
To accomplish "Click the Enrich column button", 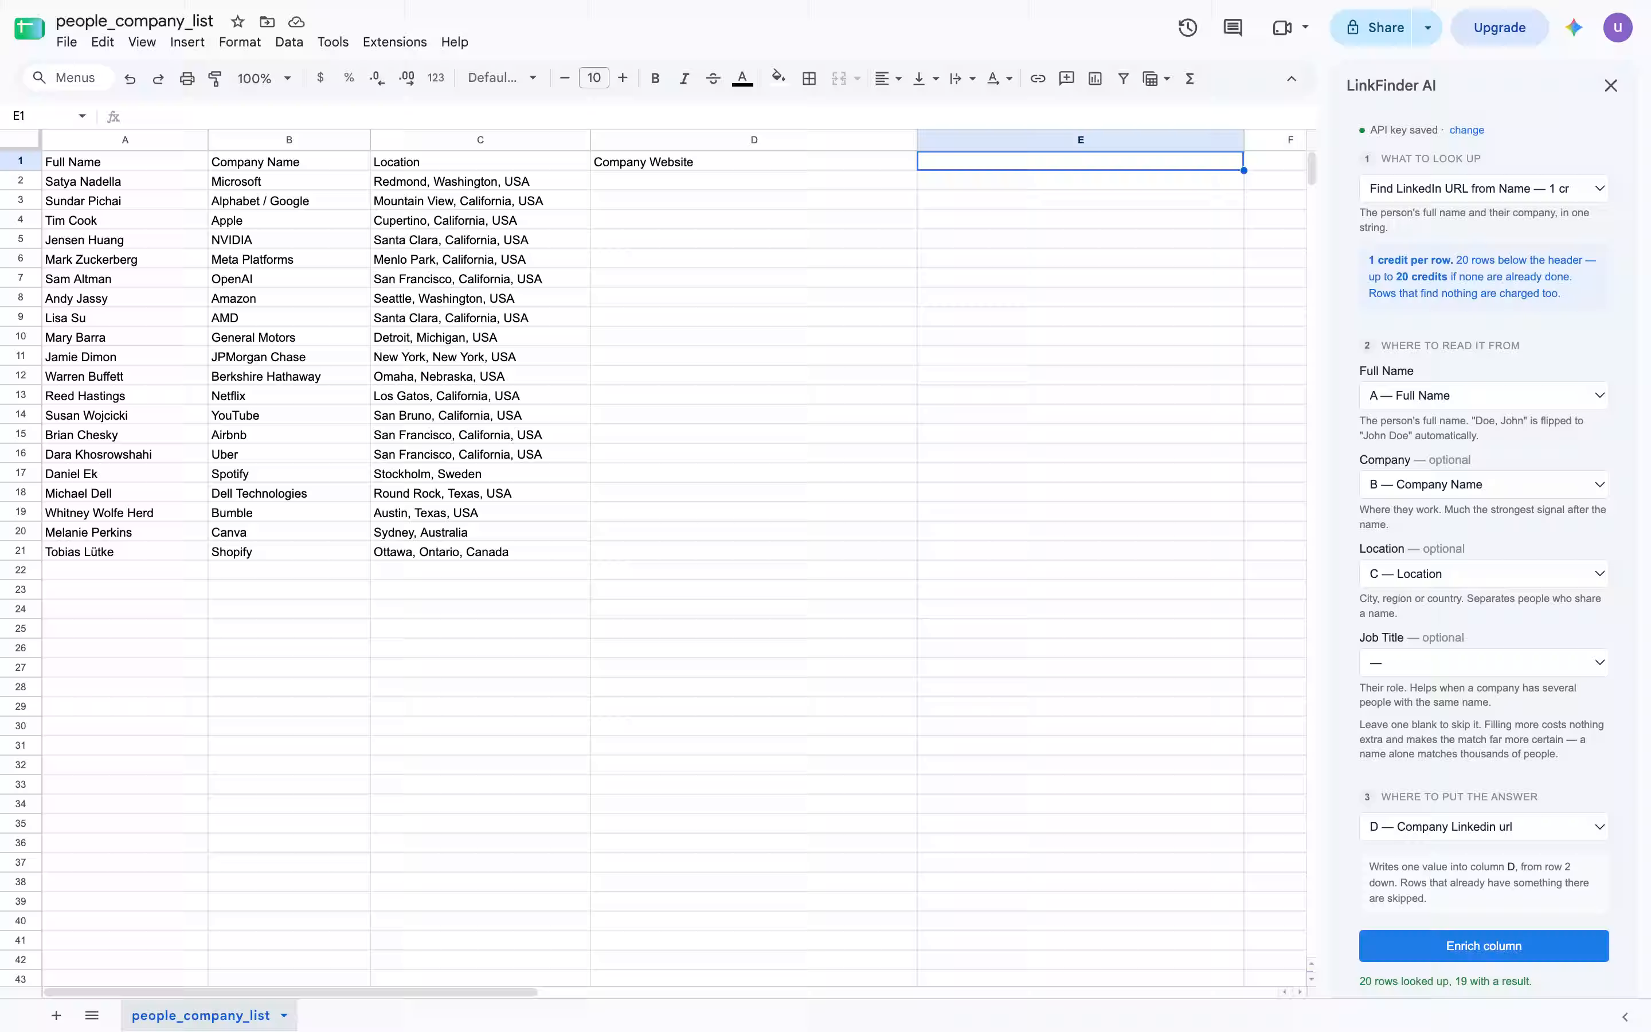I will (1483, 946).
